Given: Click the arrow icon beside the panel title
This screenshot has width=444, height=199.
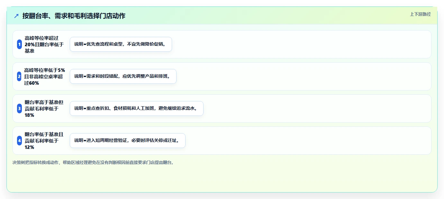Looking at the screenshot, I should click(16, 16).
